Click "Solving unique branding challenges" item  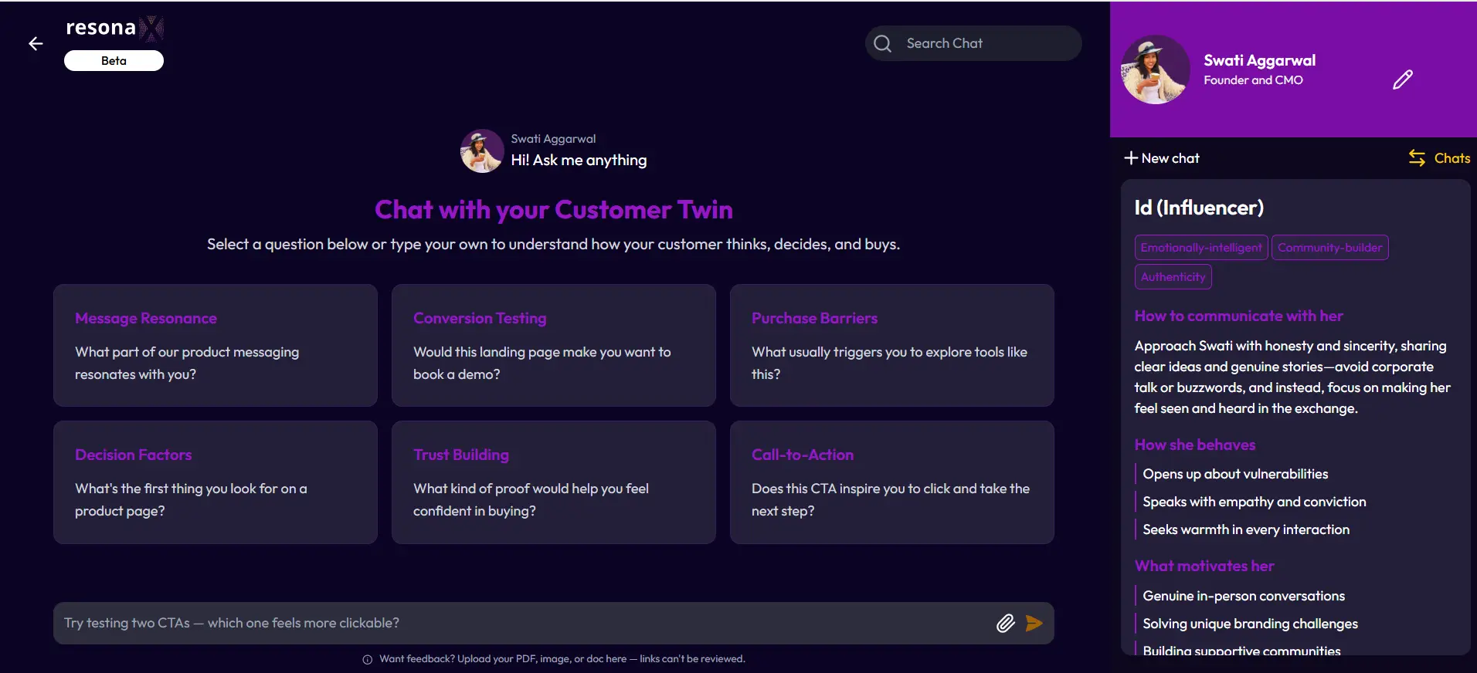click(1250, 624)
